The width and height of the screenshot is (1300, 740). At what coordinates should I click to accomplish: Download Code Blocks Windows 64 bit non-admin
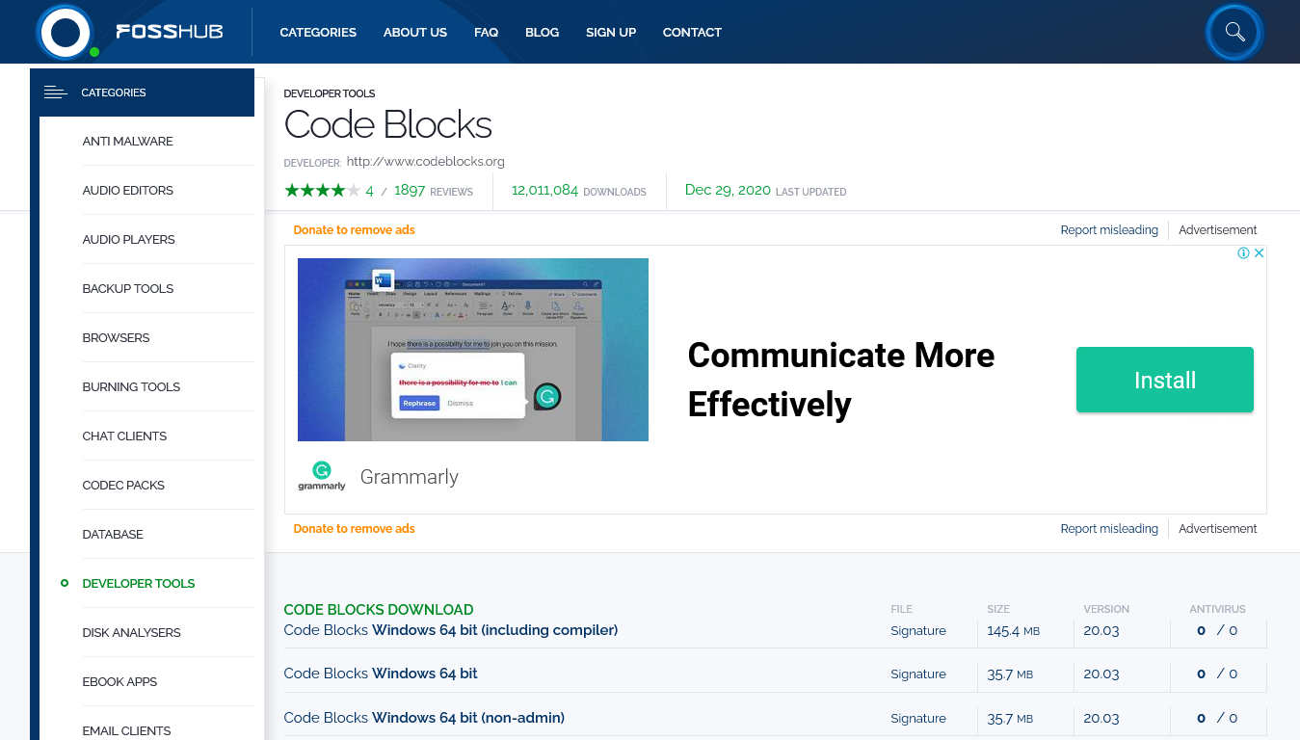[424, 718]
